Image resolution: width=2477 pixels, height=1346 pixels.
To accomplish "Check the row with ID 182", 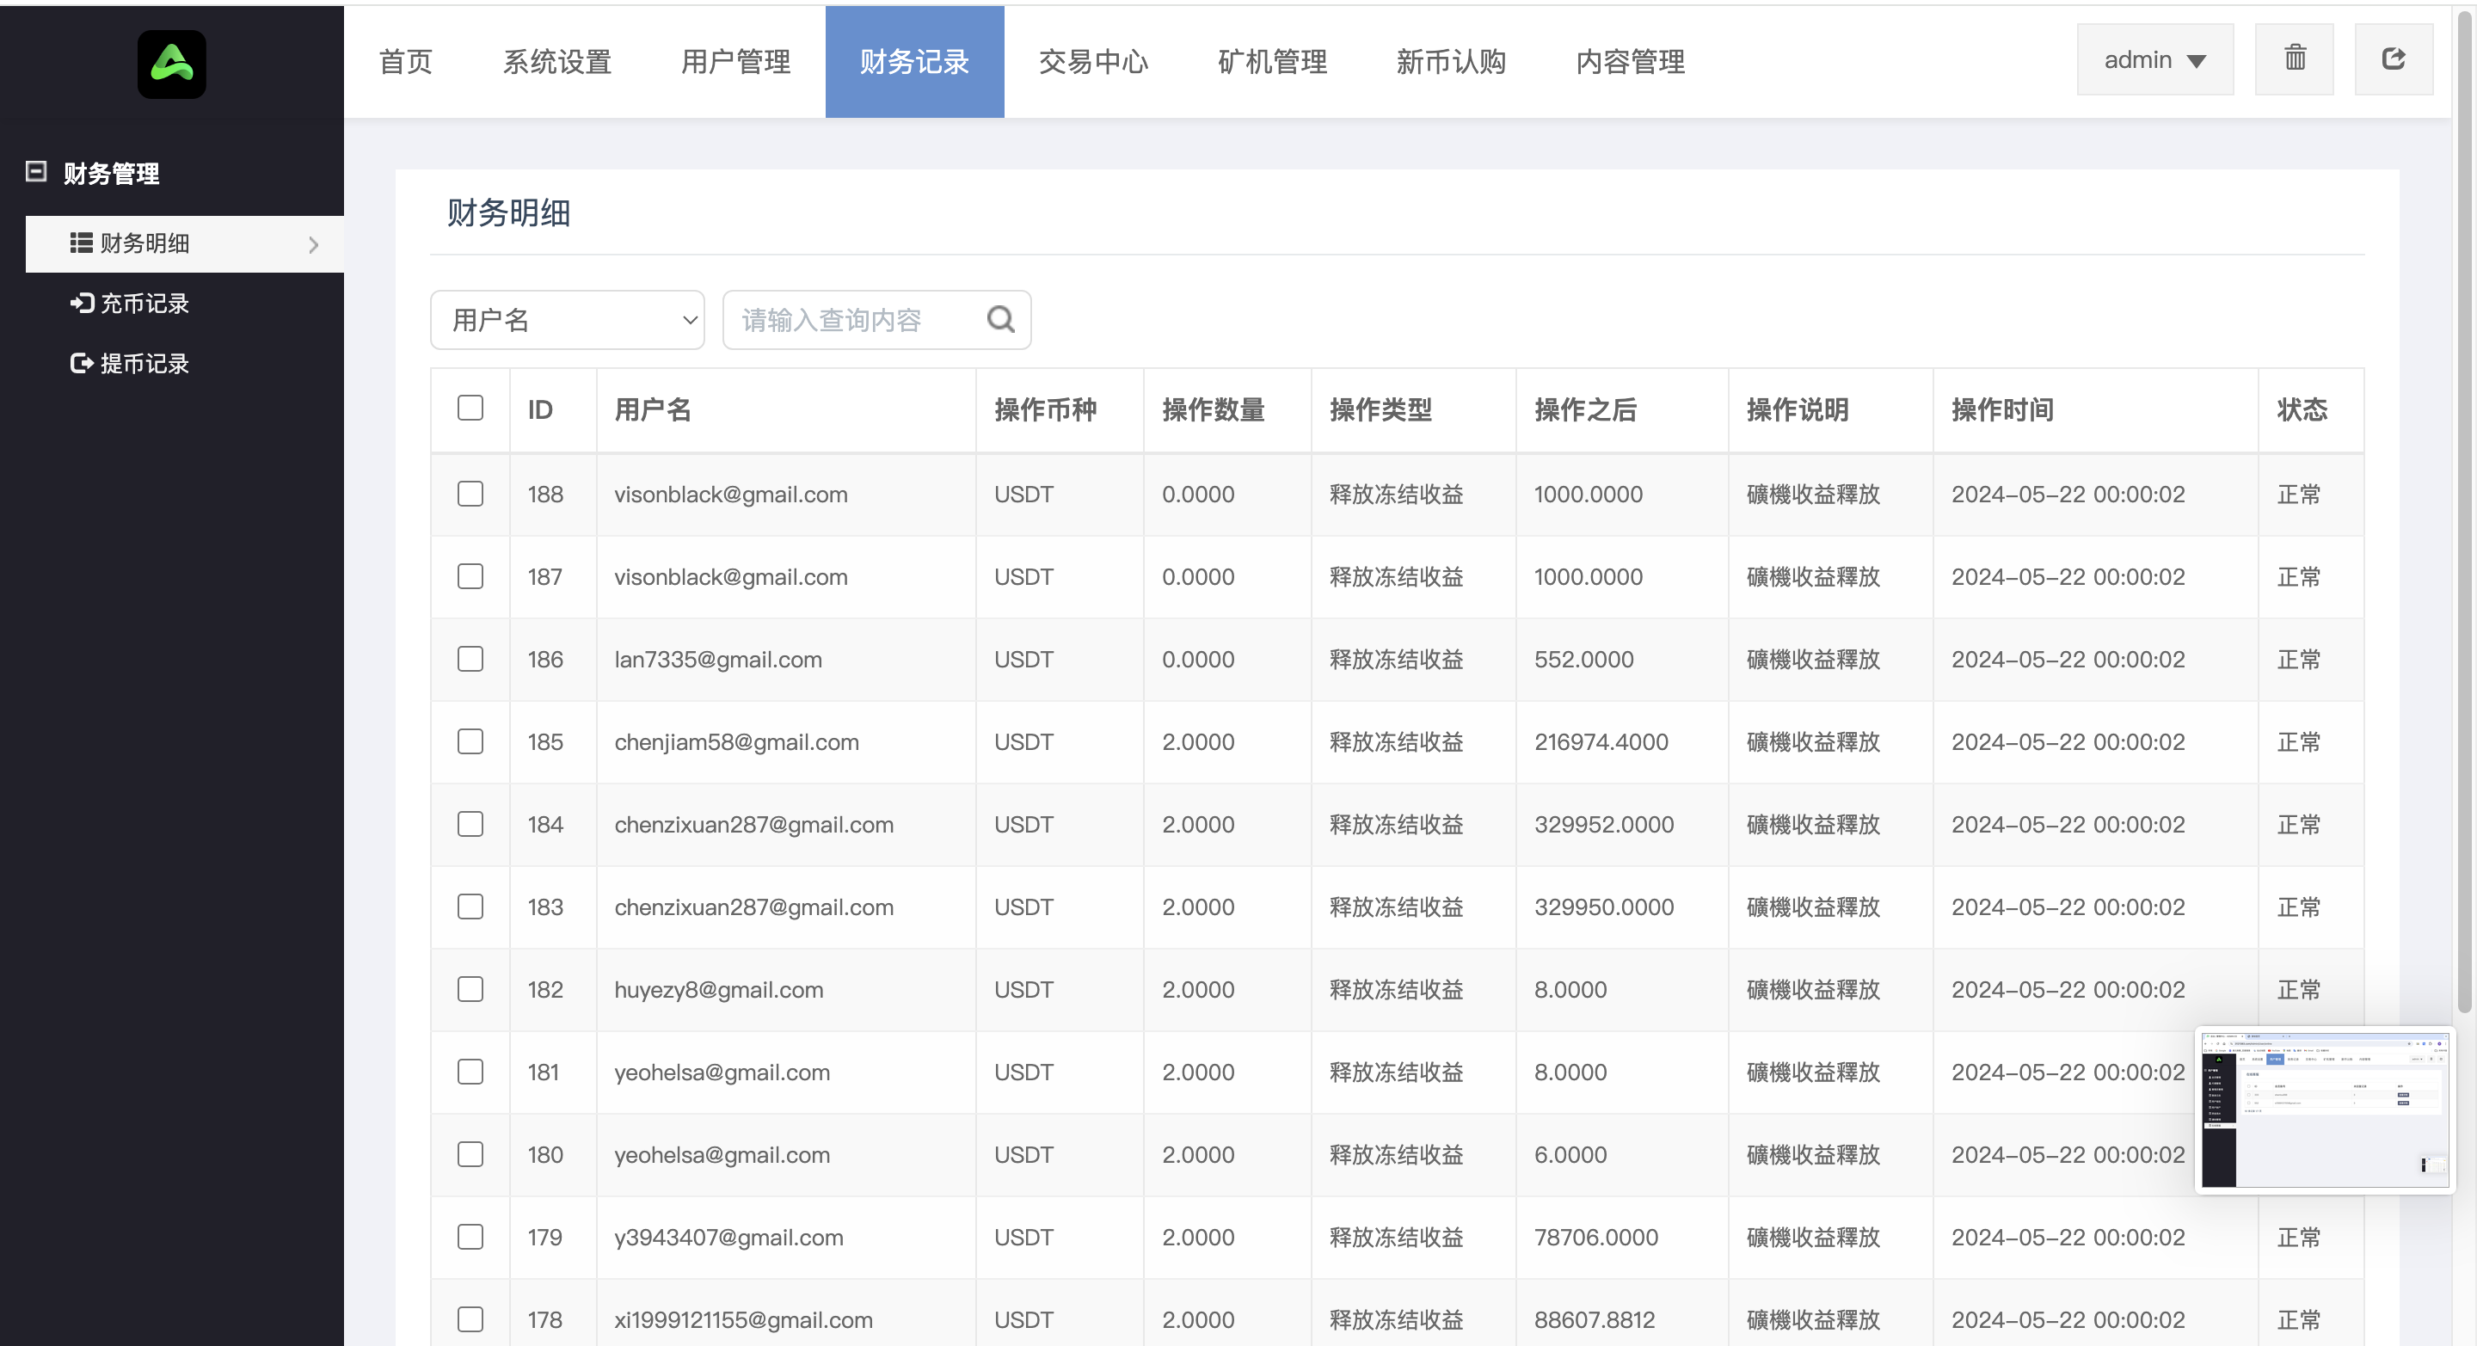I will click(x=470, y=990).
